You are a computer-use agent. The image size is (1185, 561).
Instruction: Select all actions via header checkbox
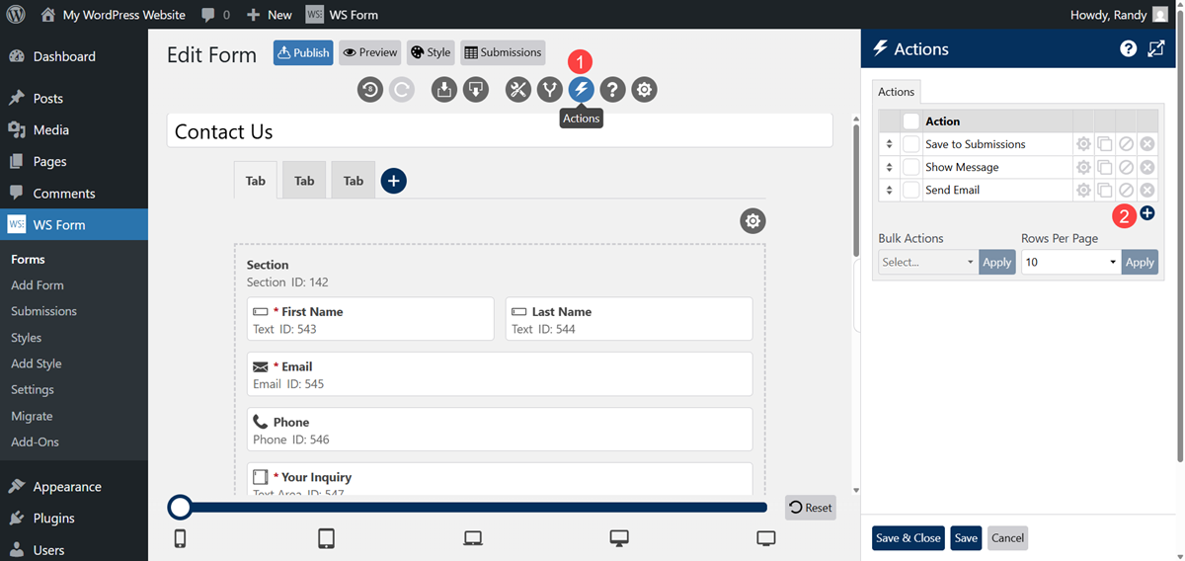pos(911,121)
